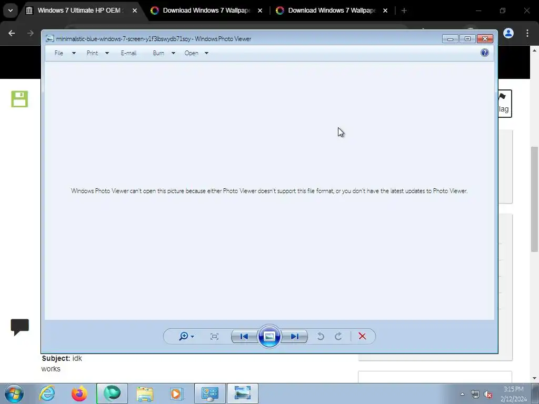This screenshot has height=404, width=539.
Task: Minimize the browser window
Action: (478, 11)
